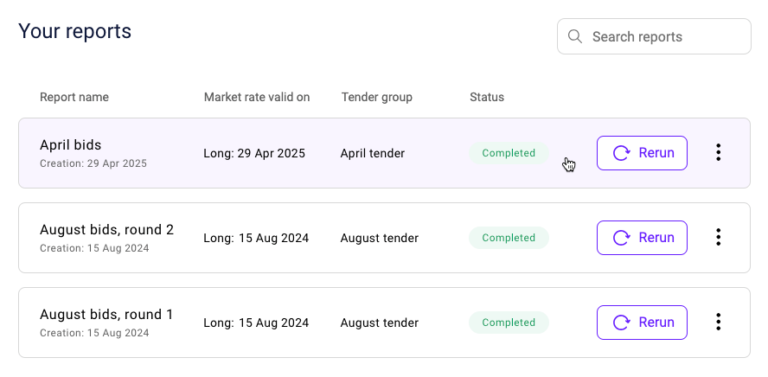
Task: Focus the Search reports field
Action: (x=654, y=36)
